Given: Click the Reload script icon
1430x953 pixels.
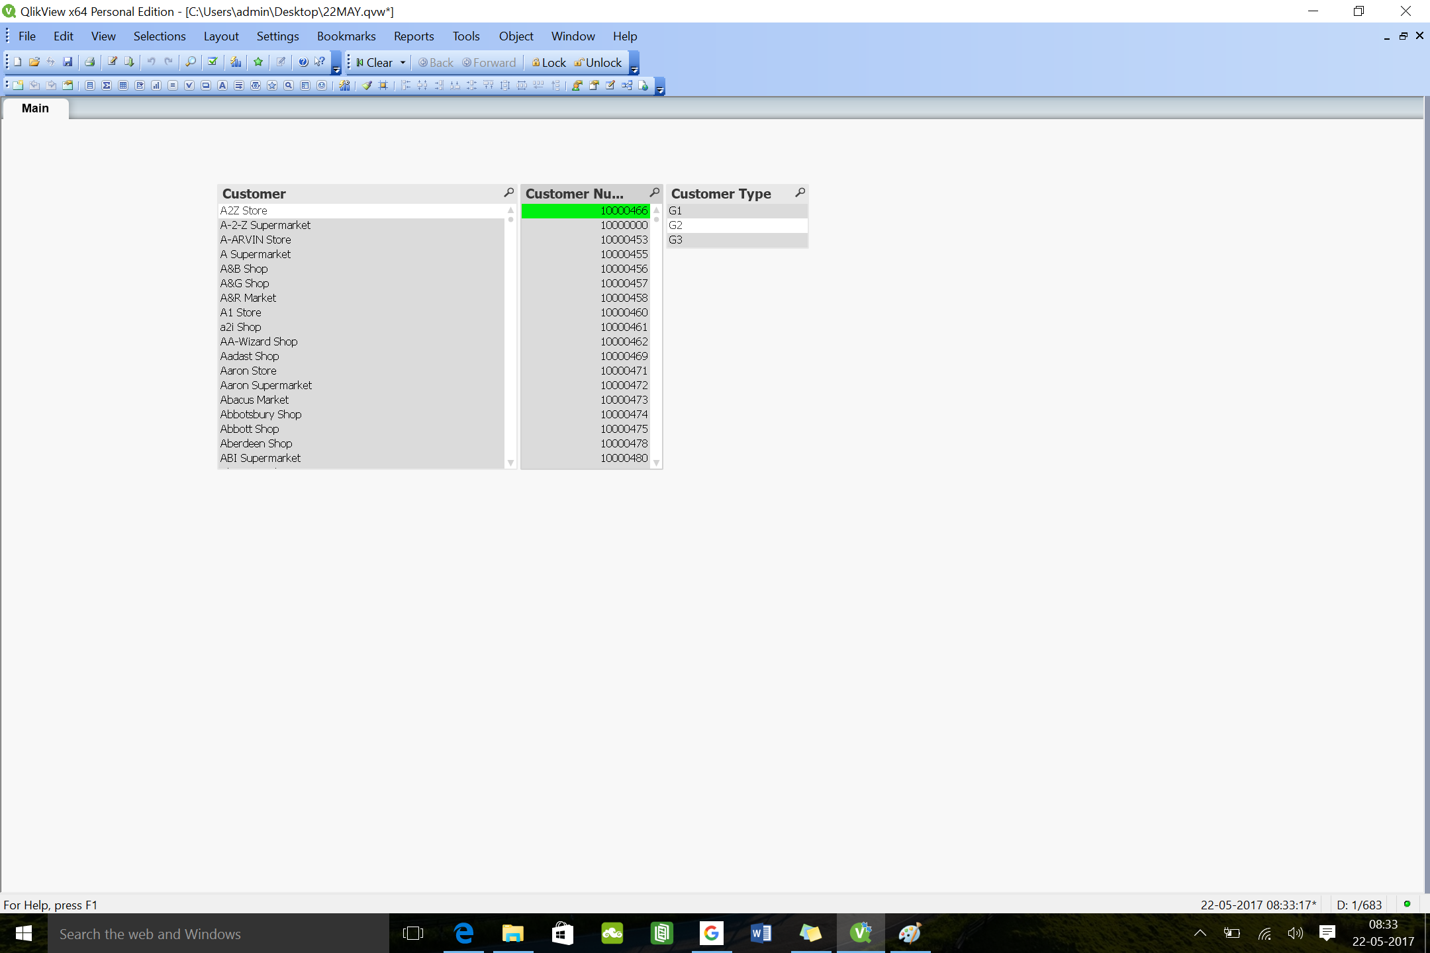Looking at the screenshot, I should 129,62.
